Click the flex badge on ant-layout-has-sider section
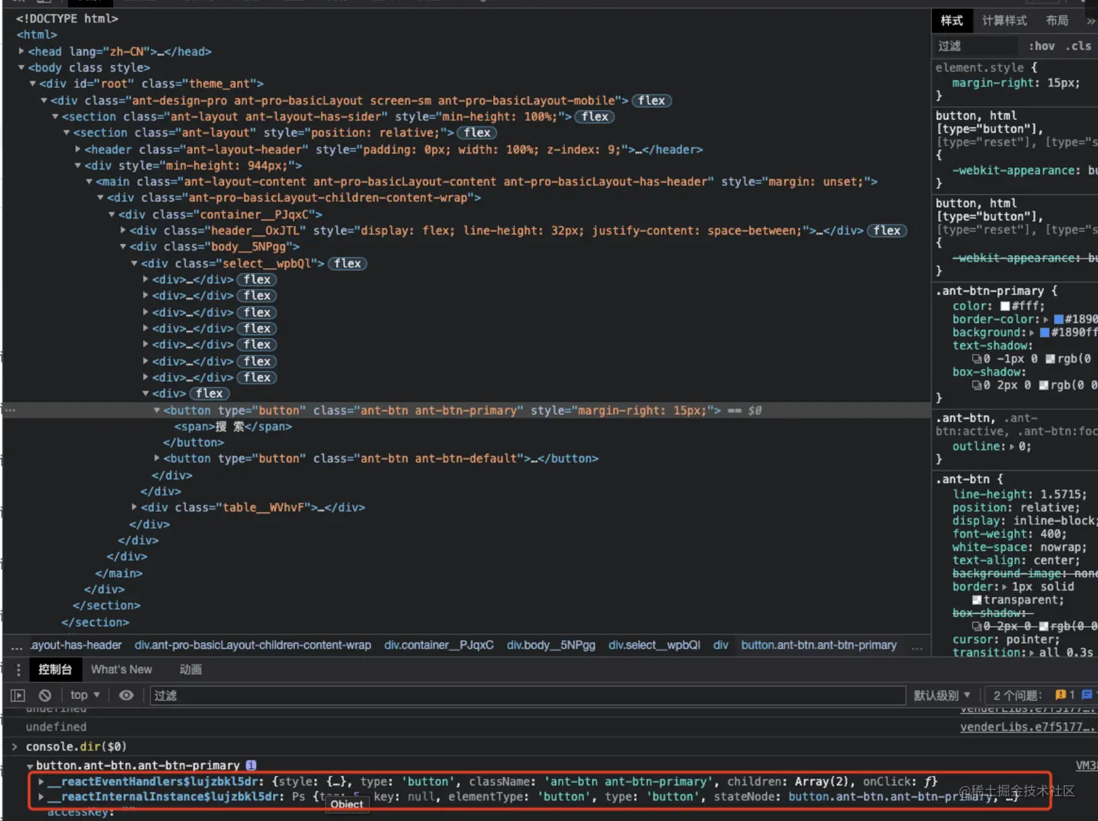The height and width of the screenshot is (821, 1098). 595,116
